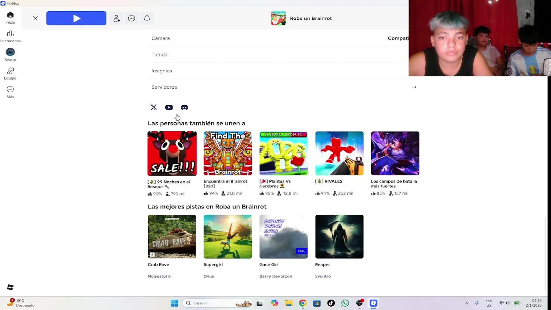This screenshot has height=310, width=551.
Task: Open Avatar in the sidebar
Action: click(10, 55)
